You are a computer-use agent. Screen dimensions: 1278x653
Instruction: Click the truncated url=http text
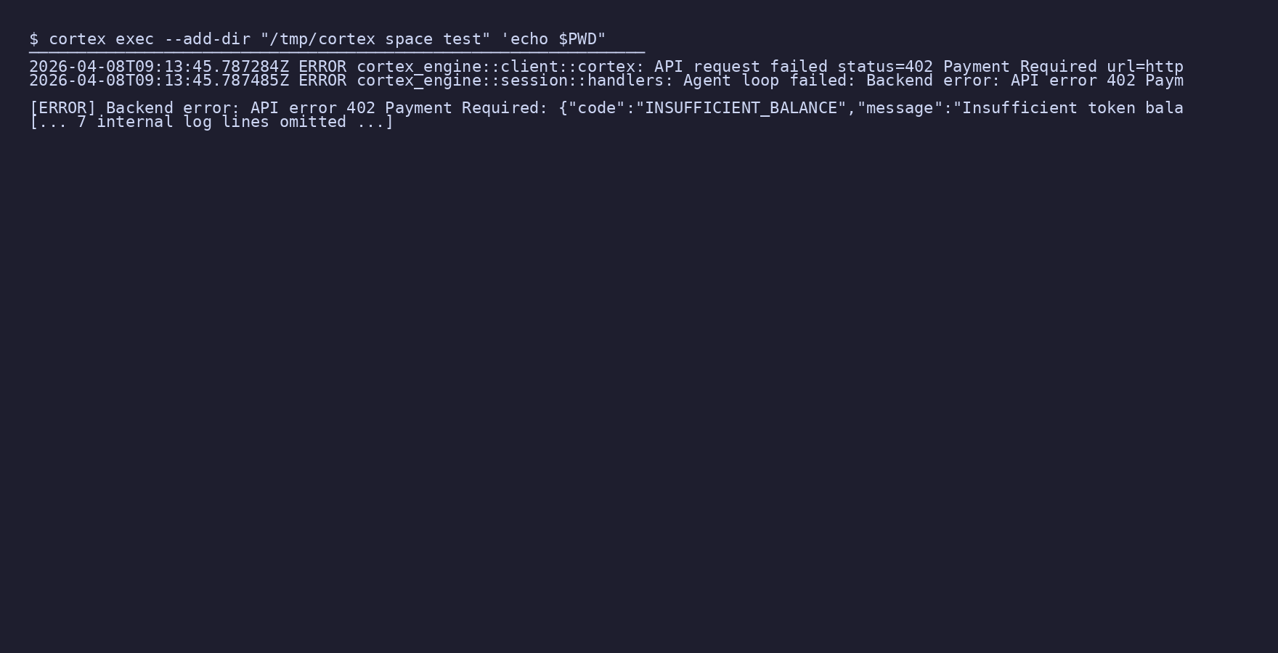coord(1145,67)
